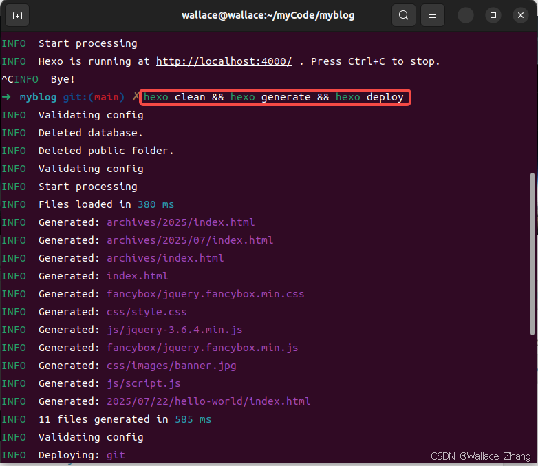This screenshot has width=538, height=466.
Task: Click the '585 ms' generation time
Action: pyautogui.click(x=193, y=419)
